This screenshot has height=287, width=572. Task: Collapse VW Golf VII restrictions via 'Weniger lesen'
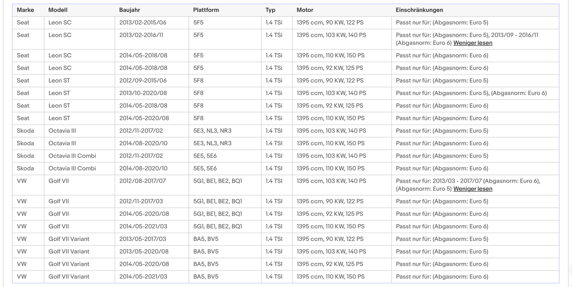click(473, 189)
